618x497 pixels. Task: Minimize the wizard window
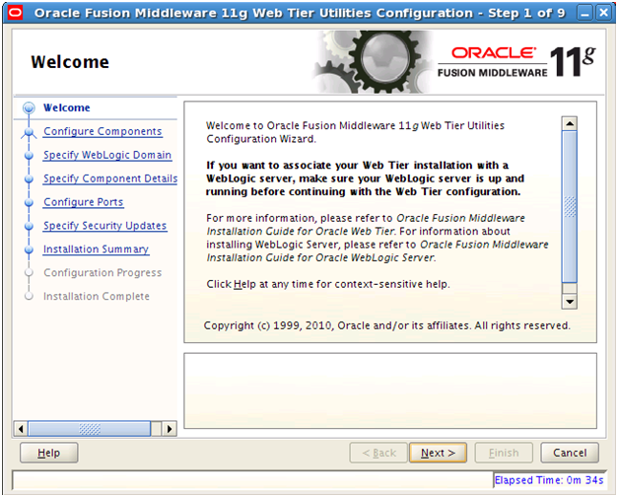(585, 14)
